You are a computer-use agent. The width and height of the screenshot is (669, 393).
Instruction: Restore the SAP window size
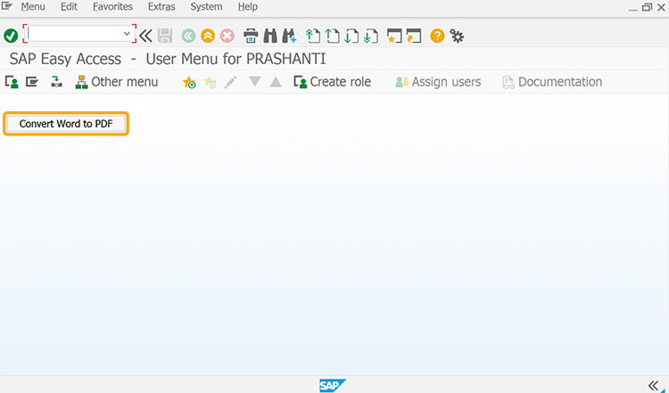647,7
